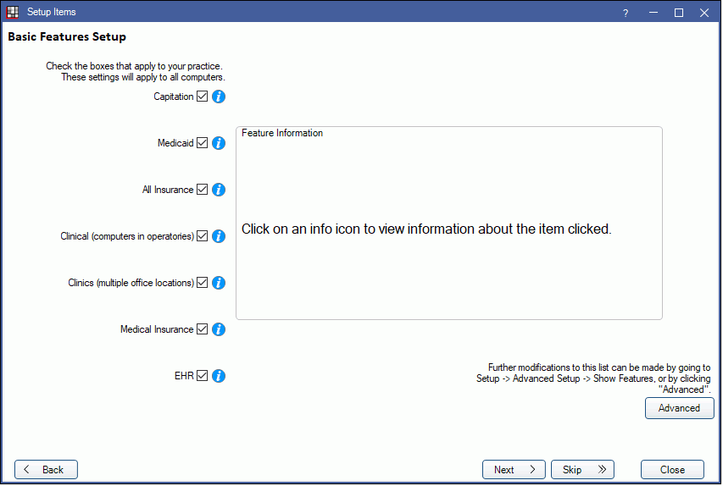Uncheck Clinical computers in operatories
The height and width of the screenshot is (486, 723).
(202, 236)
